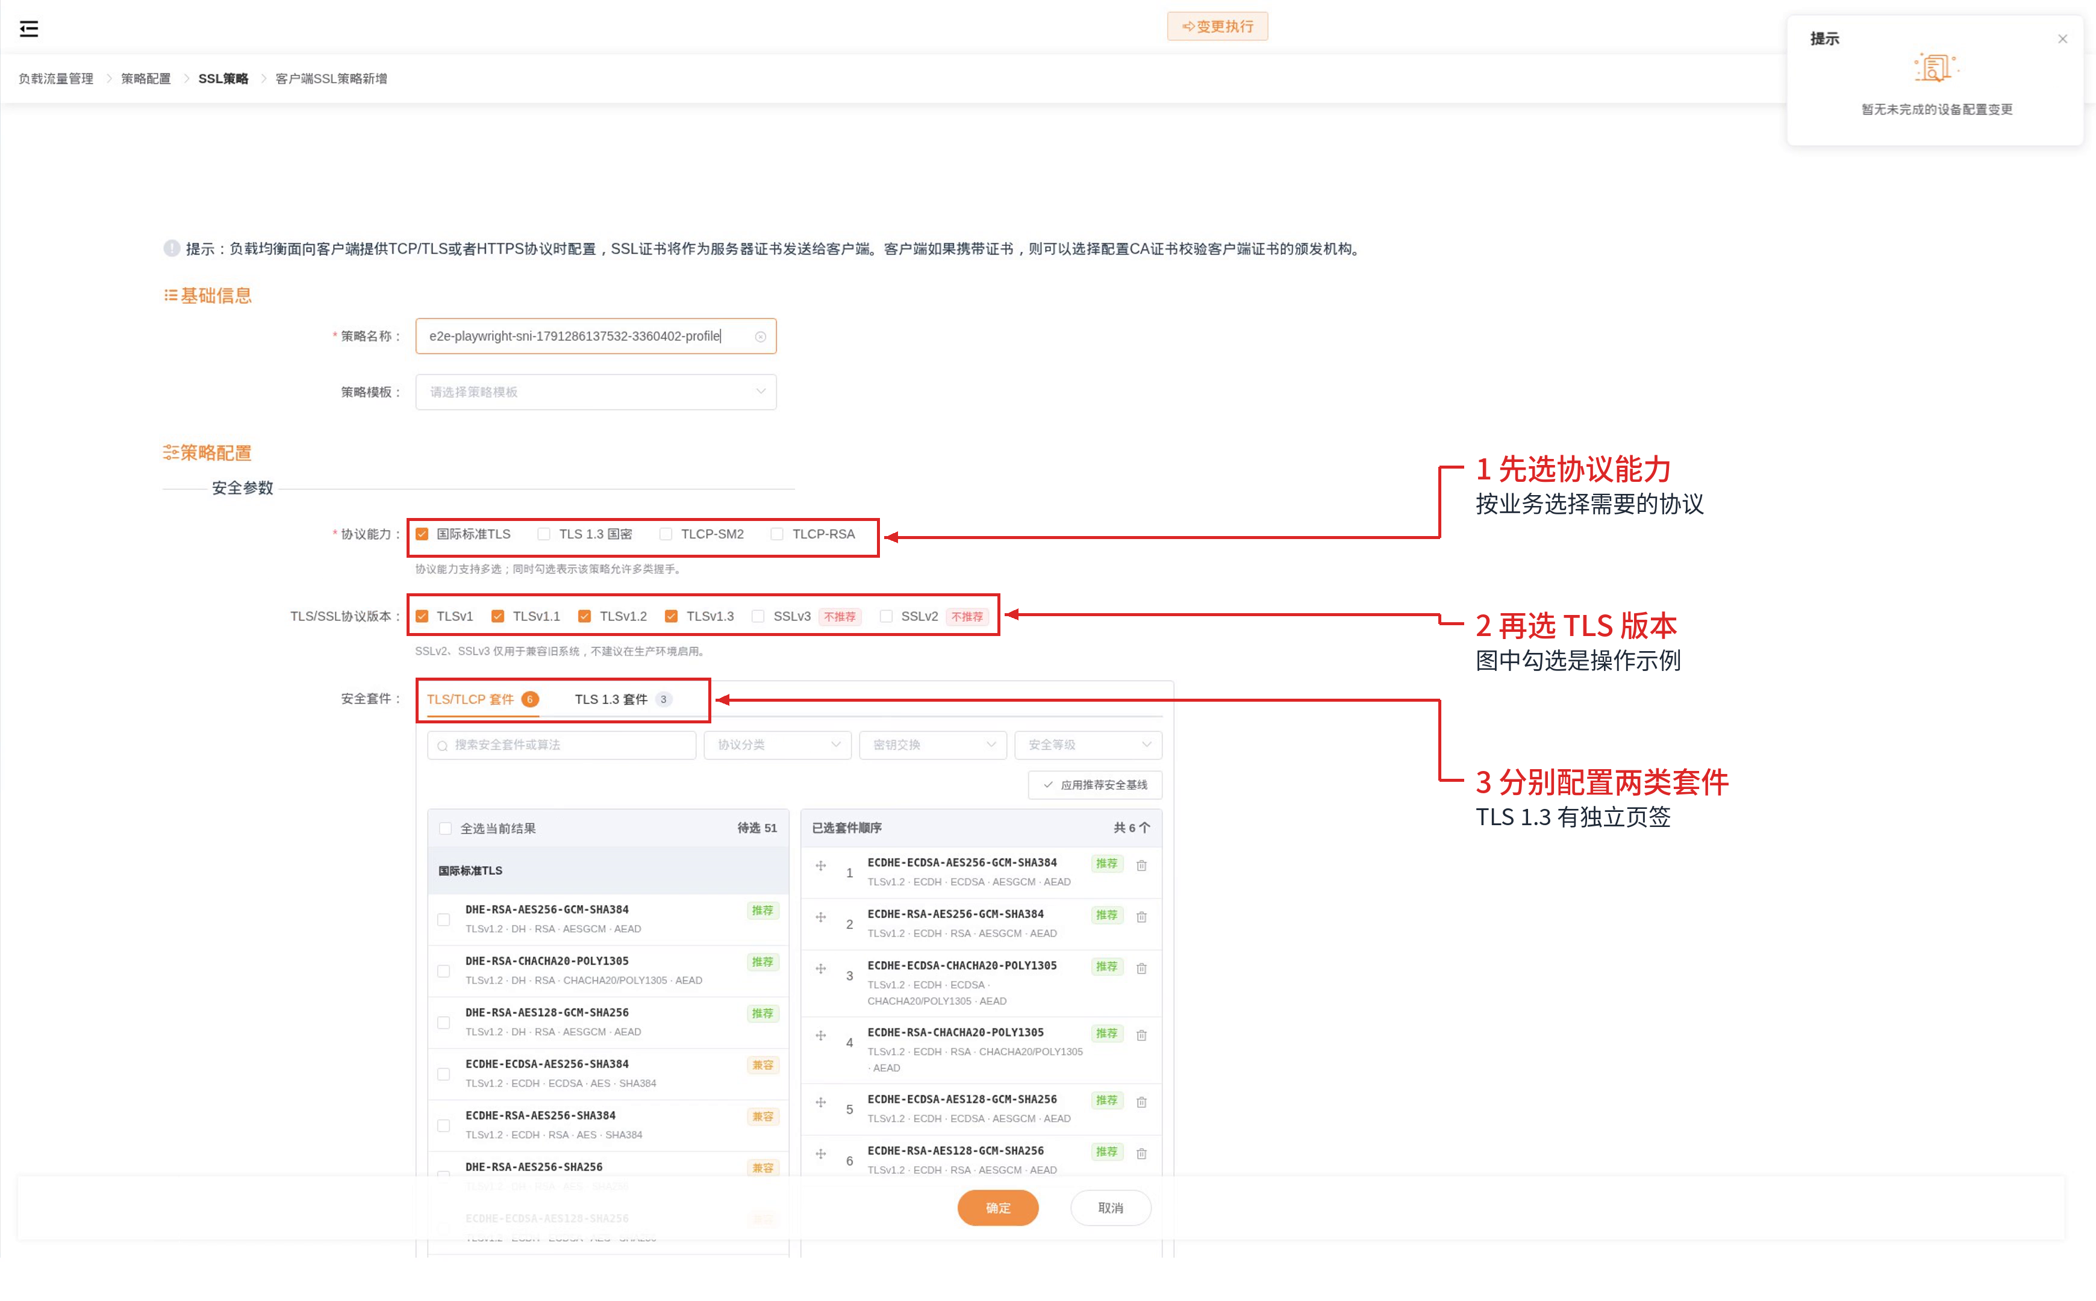Focus 搜索安全套件或算法 search field
This screenshot has width=2096, height=1301.
point(561,745)
